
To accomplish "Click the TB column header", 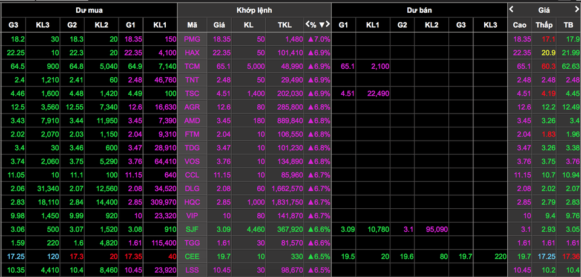I will 568,25.
